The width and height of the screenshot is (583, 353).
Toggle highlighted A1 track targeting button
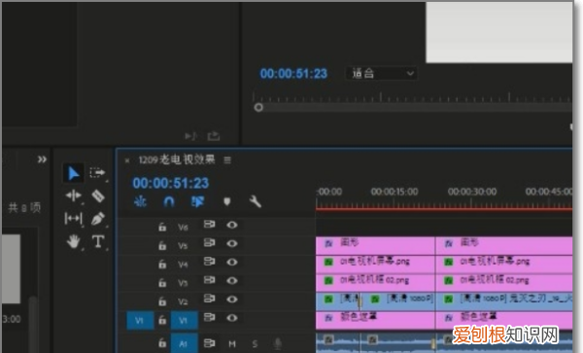click(184, 343)
